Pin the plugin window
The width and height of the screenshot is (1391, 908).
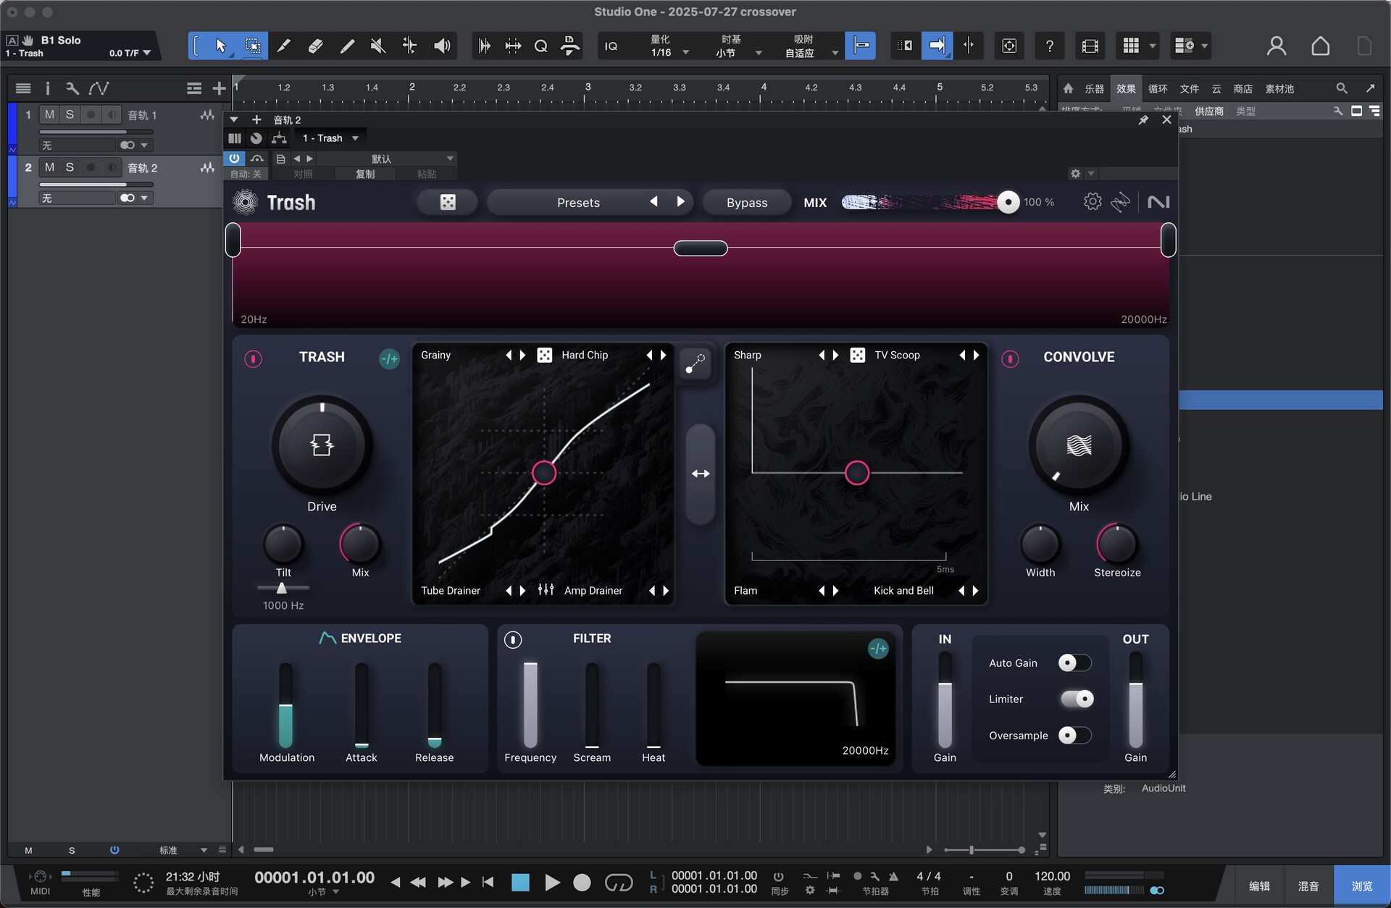click(x=1143, y=120)
